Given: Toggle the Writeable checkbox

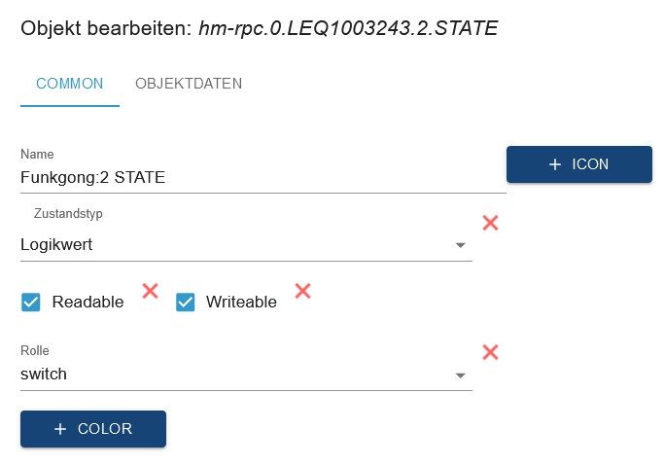Looking at the screenshot, I should pyautogui.click(x=185, y=303).
